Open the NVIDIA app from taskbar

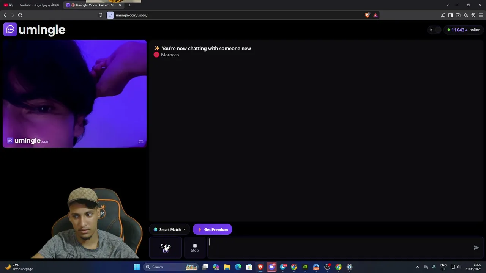[x=305, y=267]
